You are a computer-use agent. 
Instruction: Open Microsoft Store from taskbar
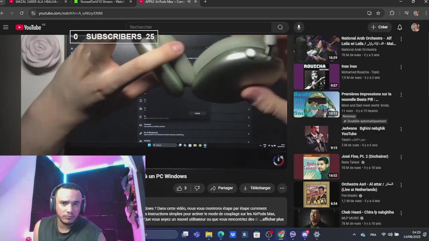click(x=257, y=235)
